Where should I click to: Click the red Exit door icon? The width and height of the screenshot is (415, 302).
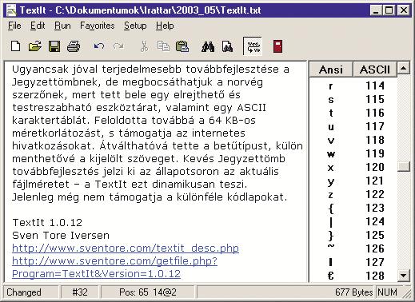click(x=277, y=46)
